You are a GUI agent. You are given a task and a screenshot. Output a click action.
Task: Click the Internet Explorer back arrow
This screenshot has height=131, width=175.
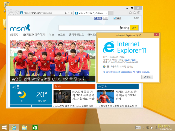click(11, 13)
